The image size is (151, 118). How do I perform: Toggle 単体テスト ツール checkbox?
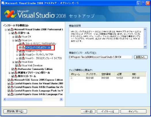pyautogui.click(x=13, y=76)
